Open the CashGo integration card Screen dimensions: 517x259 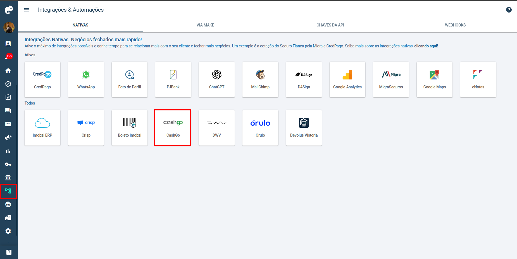pos(173,128)
